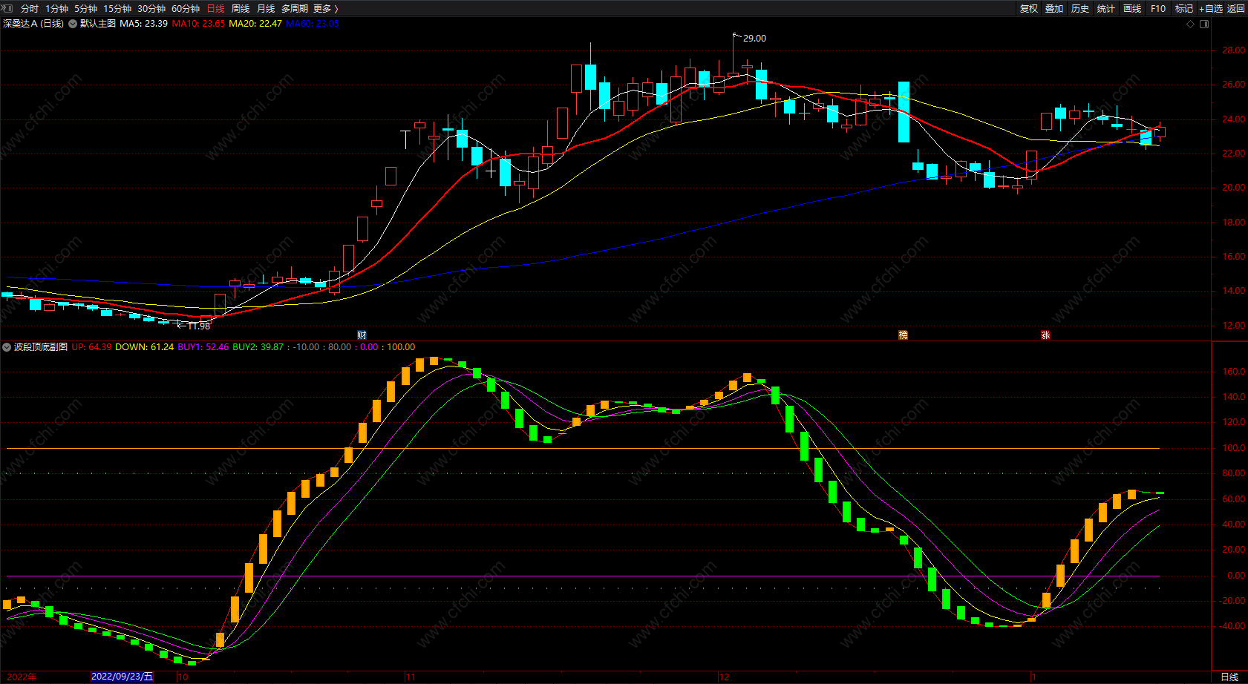Click the top-left collapse toolbar icon
The image size is (1248, 684).
tap(7, 8)
